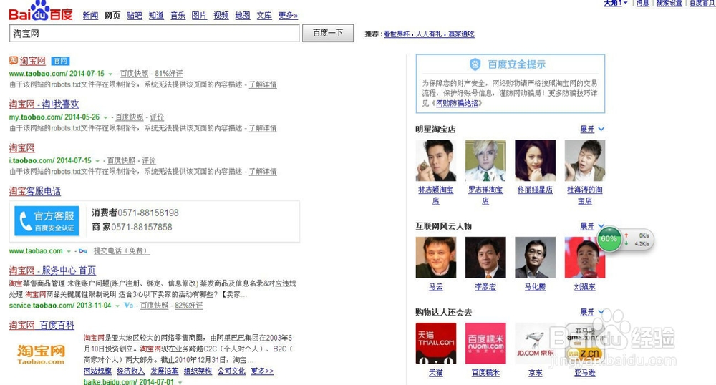
Task: Open the 更多» menu
Action: coord(288,16)
